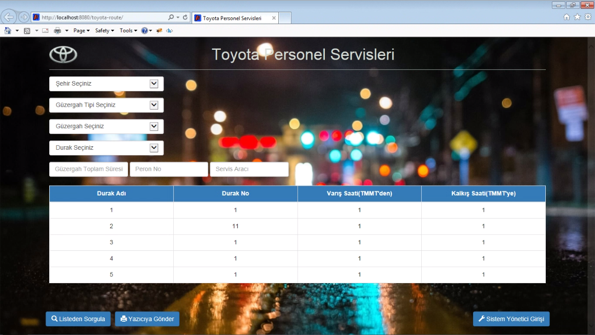Restore down the browser window
Viewport: 595px width, 335px height.
[x=572, y=5]
